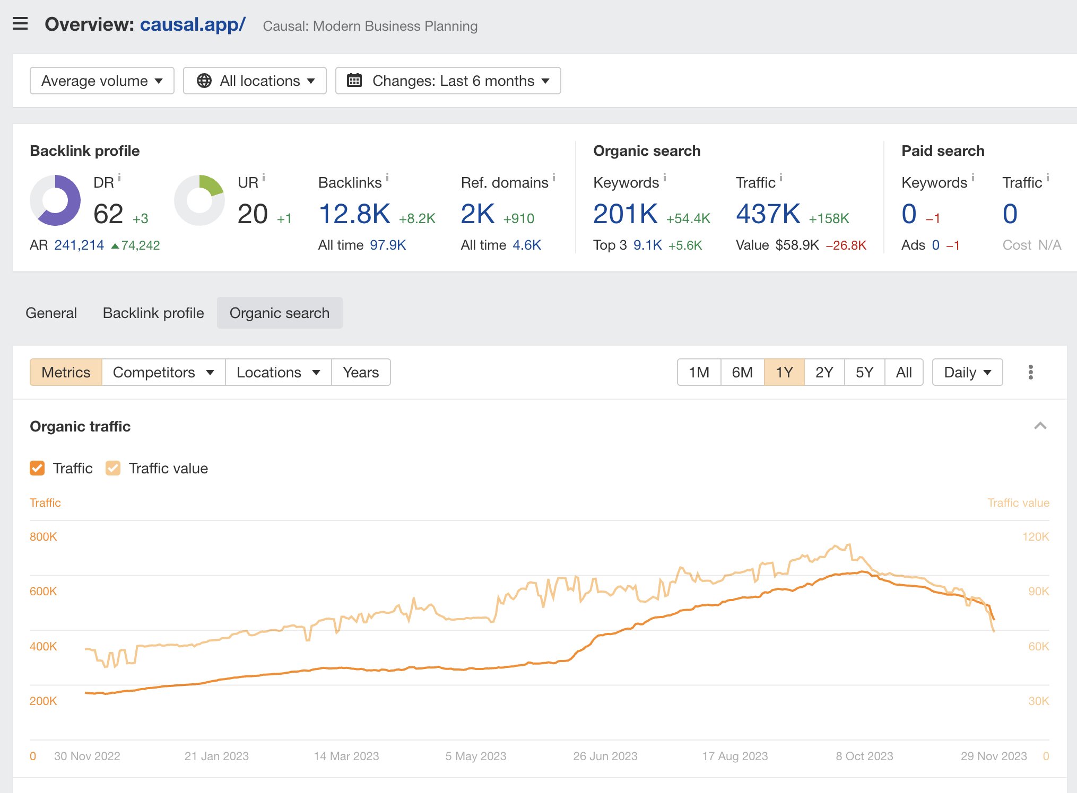
Task: Click the DR info icon
Action: coord(119,177)
